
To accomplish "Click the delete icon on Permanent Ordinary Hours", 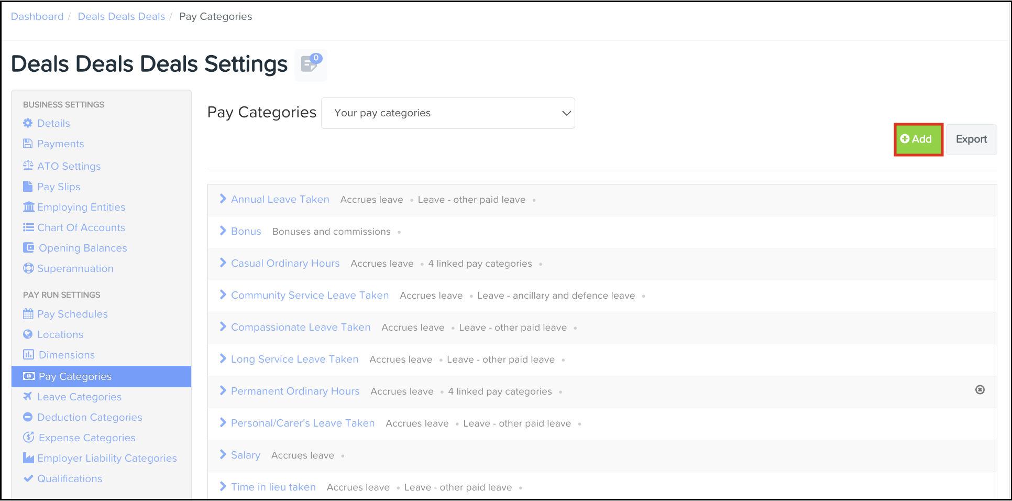I will [x=980, y=390].
